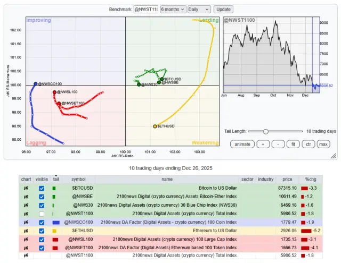Zoom out with the - button
The image size is (341, 263).
[x=278, y=144]
